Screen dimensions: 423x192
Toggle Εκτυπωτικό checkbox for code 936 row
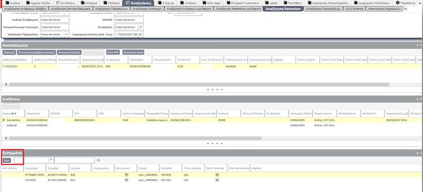pos(127,175)
